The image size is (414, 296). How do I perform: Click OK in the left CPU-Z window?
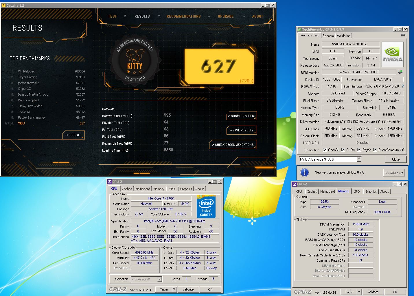point(210,289)
